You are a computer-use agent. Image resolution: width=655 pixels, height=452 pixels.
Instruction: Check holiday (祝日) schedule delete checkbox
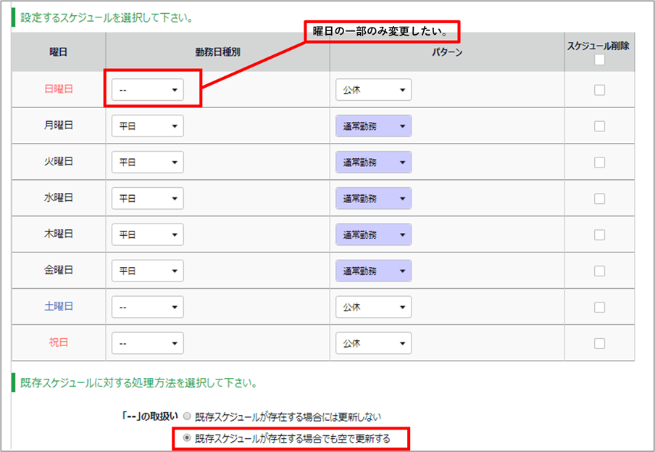coord(599,343)
